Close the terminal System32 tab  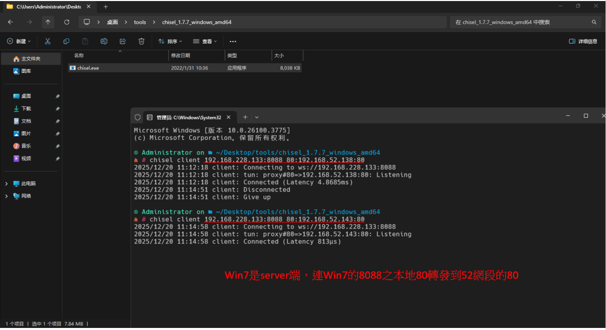pyautogui.click(x=228, y=117)
